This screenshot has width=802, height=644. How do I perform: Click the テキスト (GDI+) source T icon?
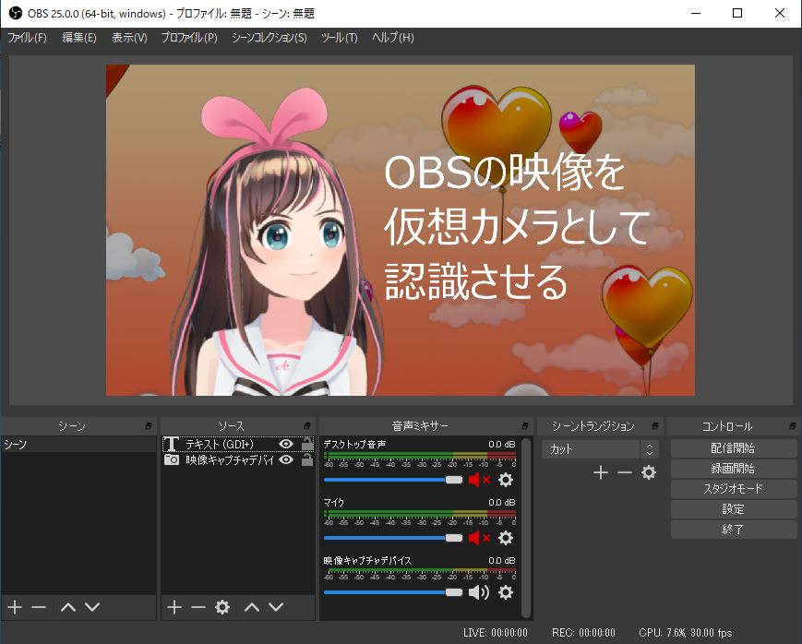click(x=172, y=444)
